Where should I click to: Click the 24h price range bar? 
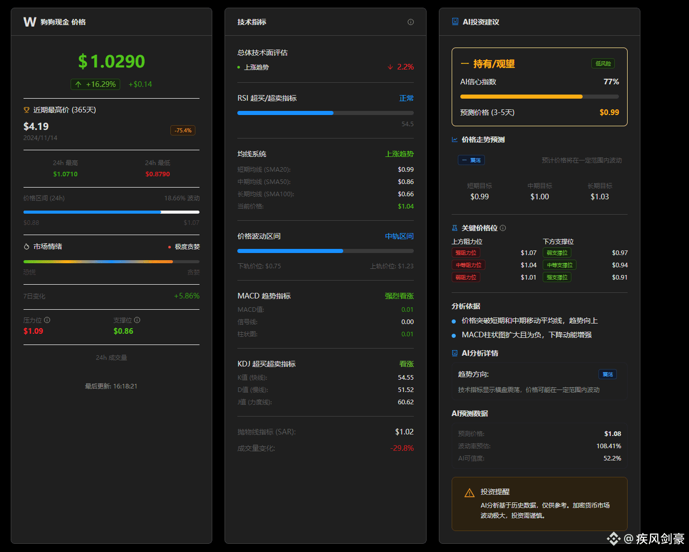coord(112,212)
